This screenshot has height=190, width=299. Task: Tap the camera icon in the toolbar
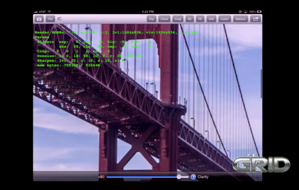(39, 19)
